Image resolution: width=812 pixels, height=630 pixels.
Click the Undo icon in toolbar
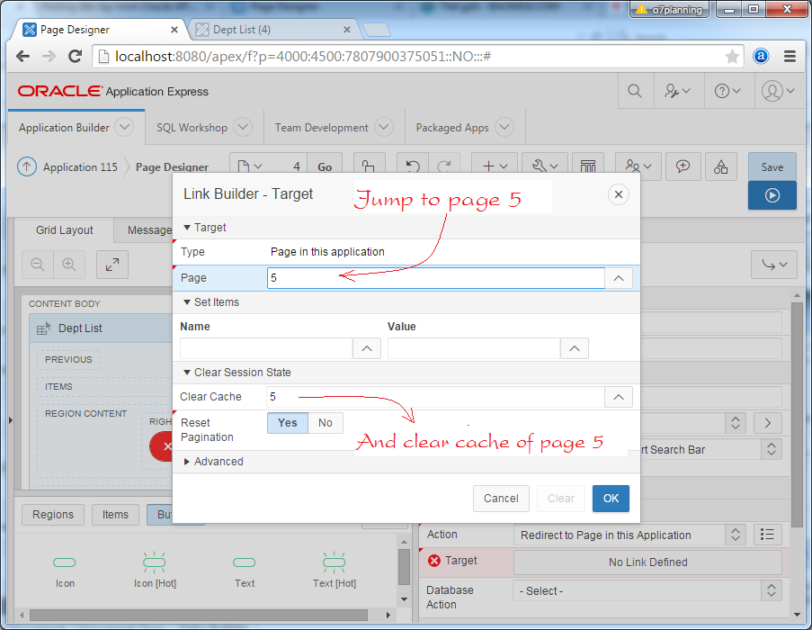click(412, 166)
